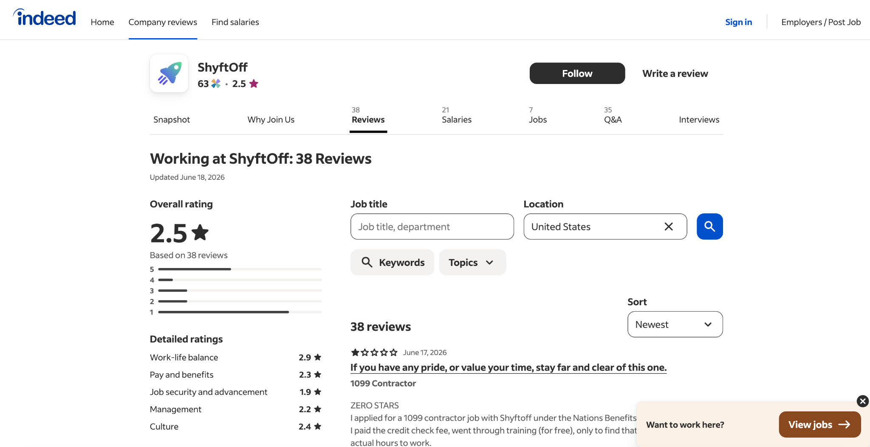Filter reviews by the 2-star rating bar
This screenshot has width=870, height=447.
pos(236,301)
